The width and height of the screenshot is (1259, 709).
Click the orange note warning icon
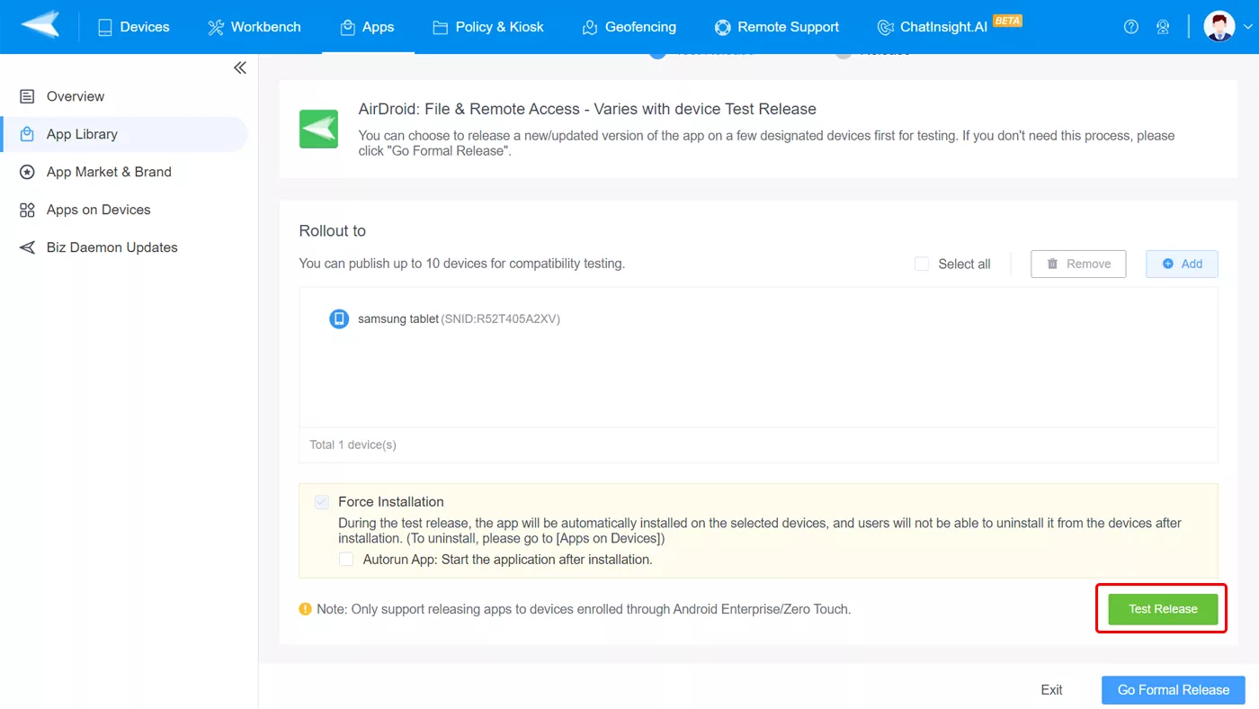tap(306, 609)
